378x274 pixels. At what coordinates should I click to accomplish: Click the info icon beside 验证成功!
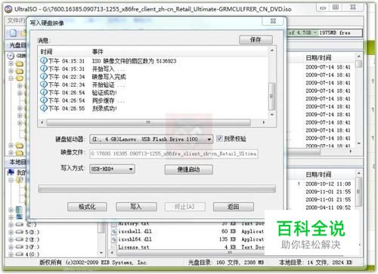pos(44,92)
